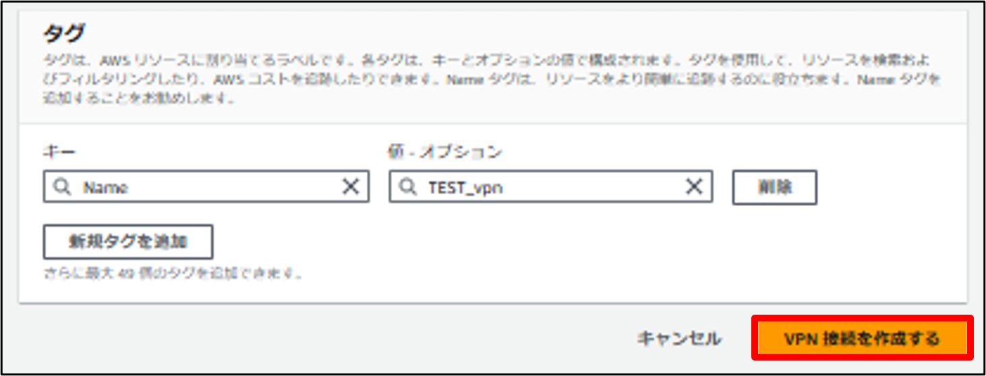The width and height of the screenshot is (986, 376).
Task: Click the 値 - オプション field label
Action: [x=445, y=152]
